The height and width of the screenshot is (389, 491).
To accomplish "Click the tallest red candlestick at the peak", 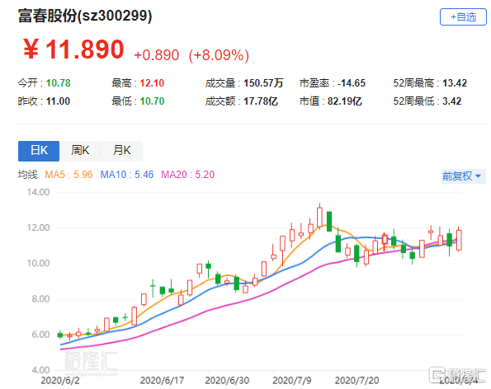I will [x=319, y=218].
